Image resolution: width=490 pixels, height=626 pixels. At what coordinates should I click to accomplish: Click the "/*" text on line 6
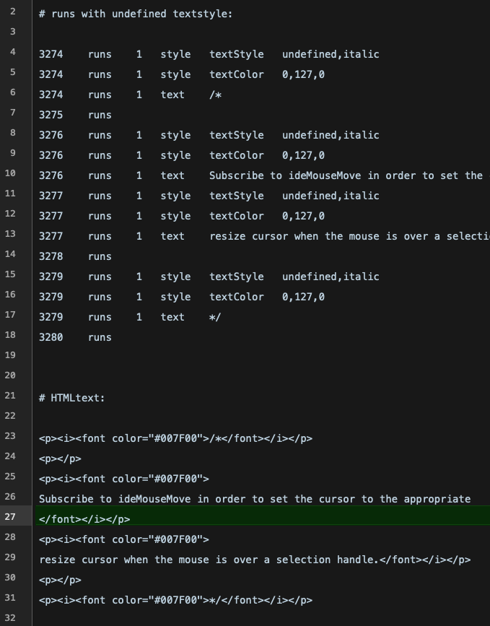(215, 95)
